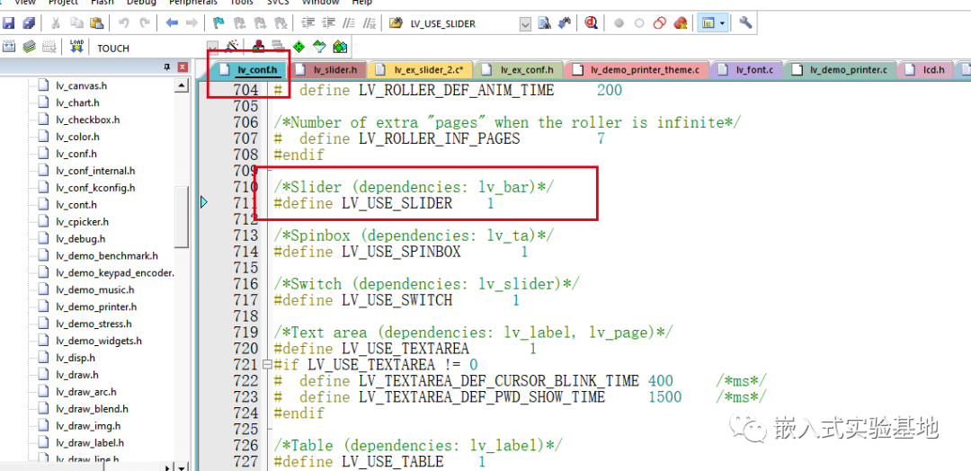Open manage project items icon
The height and width of the screenshot is (471, 971).
point(259,47)
